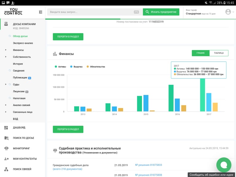Open the user profile avatar icon

pyautogui.click(x=228, y=12)
